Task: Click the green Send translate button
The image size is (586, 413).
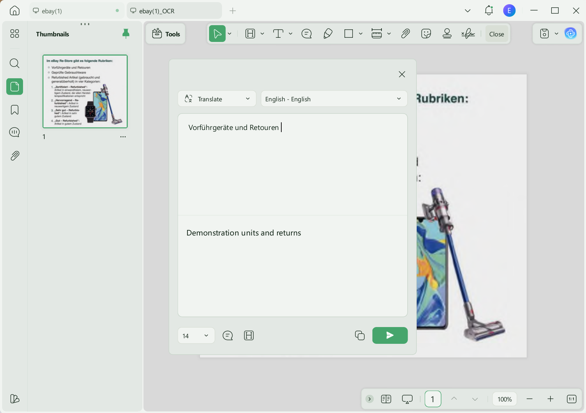Action: tap(390, 335)
